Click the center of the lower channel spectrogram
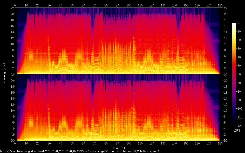The height and width of the screenshot is (153, 245). coord(117,107)
